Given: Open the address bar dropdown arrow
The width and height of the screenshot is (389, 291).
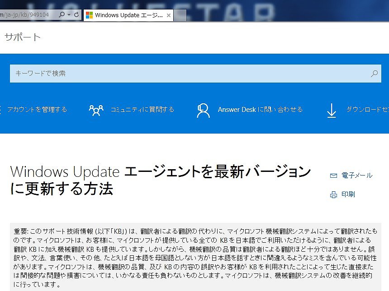Looking at the screenshot, I should click(69, 15).
